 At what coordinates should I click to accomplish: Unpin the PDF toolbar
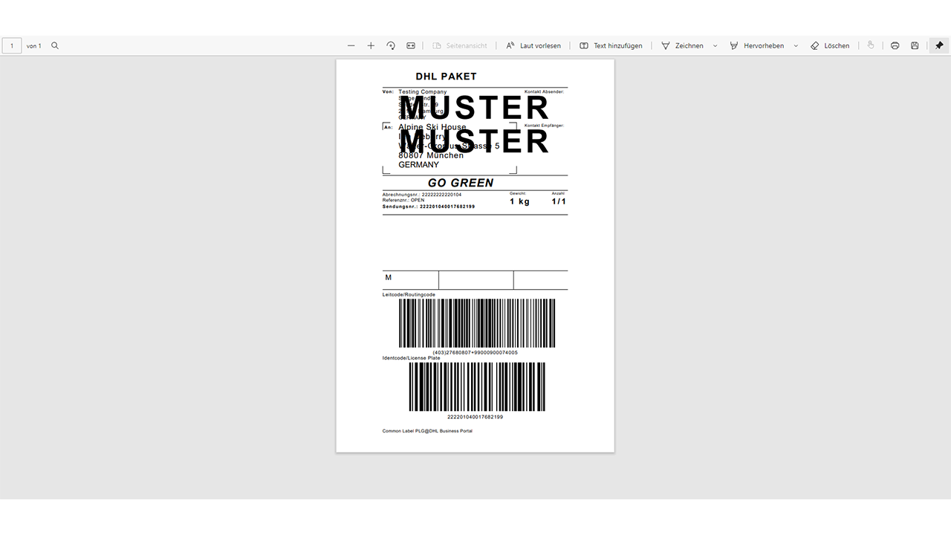[x=938, y=45]
